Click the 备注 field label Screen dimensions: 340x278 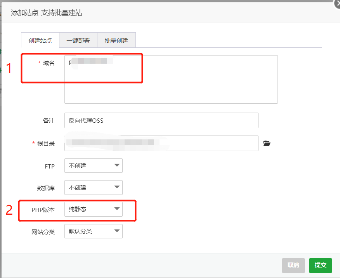click(49, 121)
